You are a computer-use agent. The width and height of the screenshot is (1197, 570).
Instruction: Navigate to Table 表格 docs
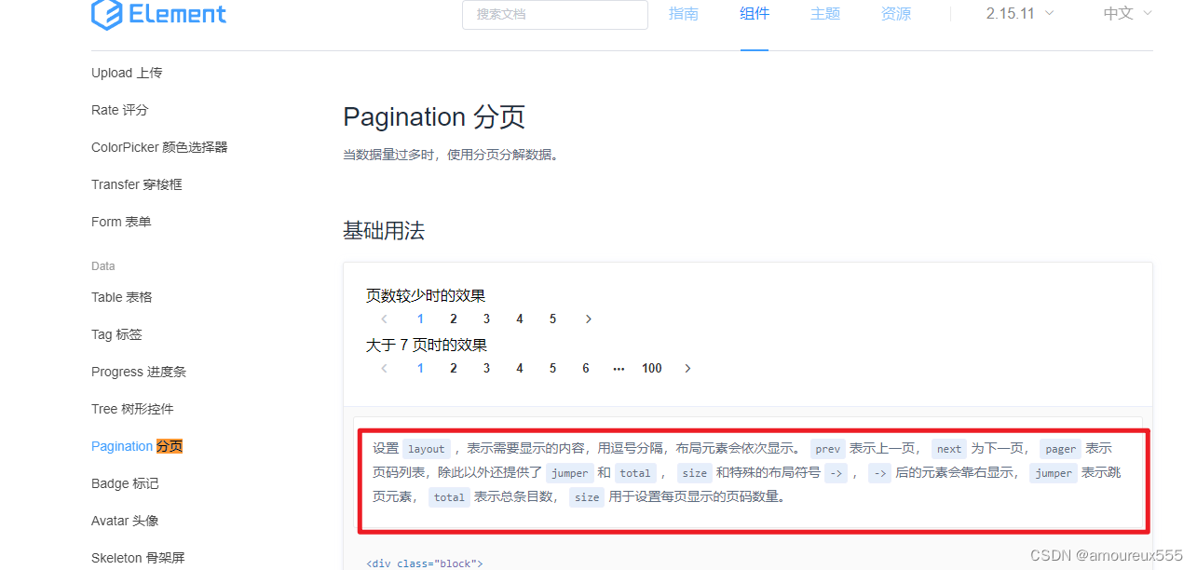pos(121,297)
